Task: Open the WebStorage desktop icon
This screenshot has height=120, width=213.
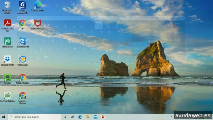Action: (23, 61)
